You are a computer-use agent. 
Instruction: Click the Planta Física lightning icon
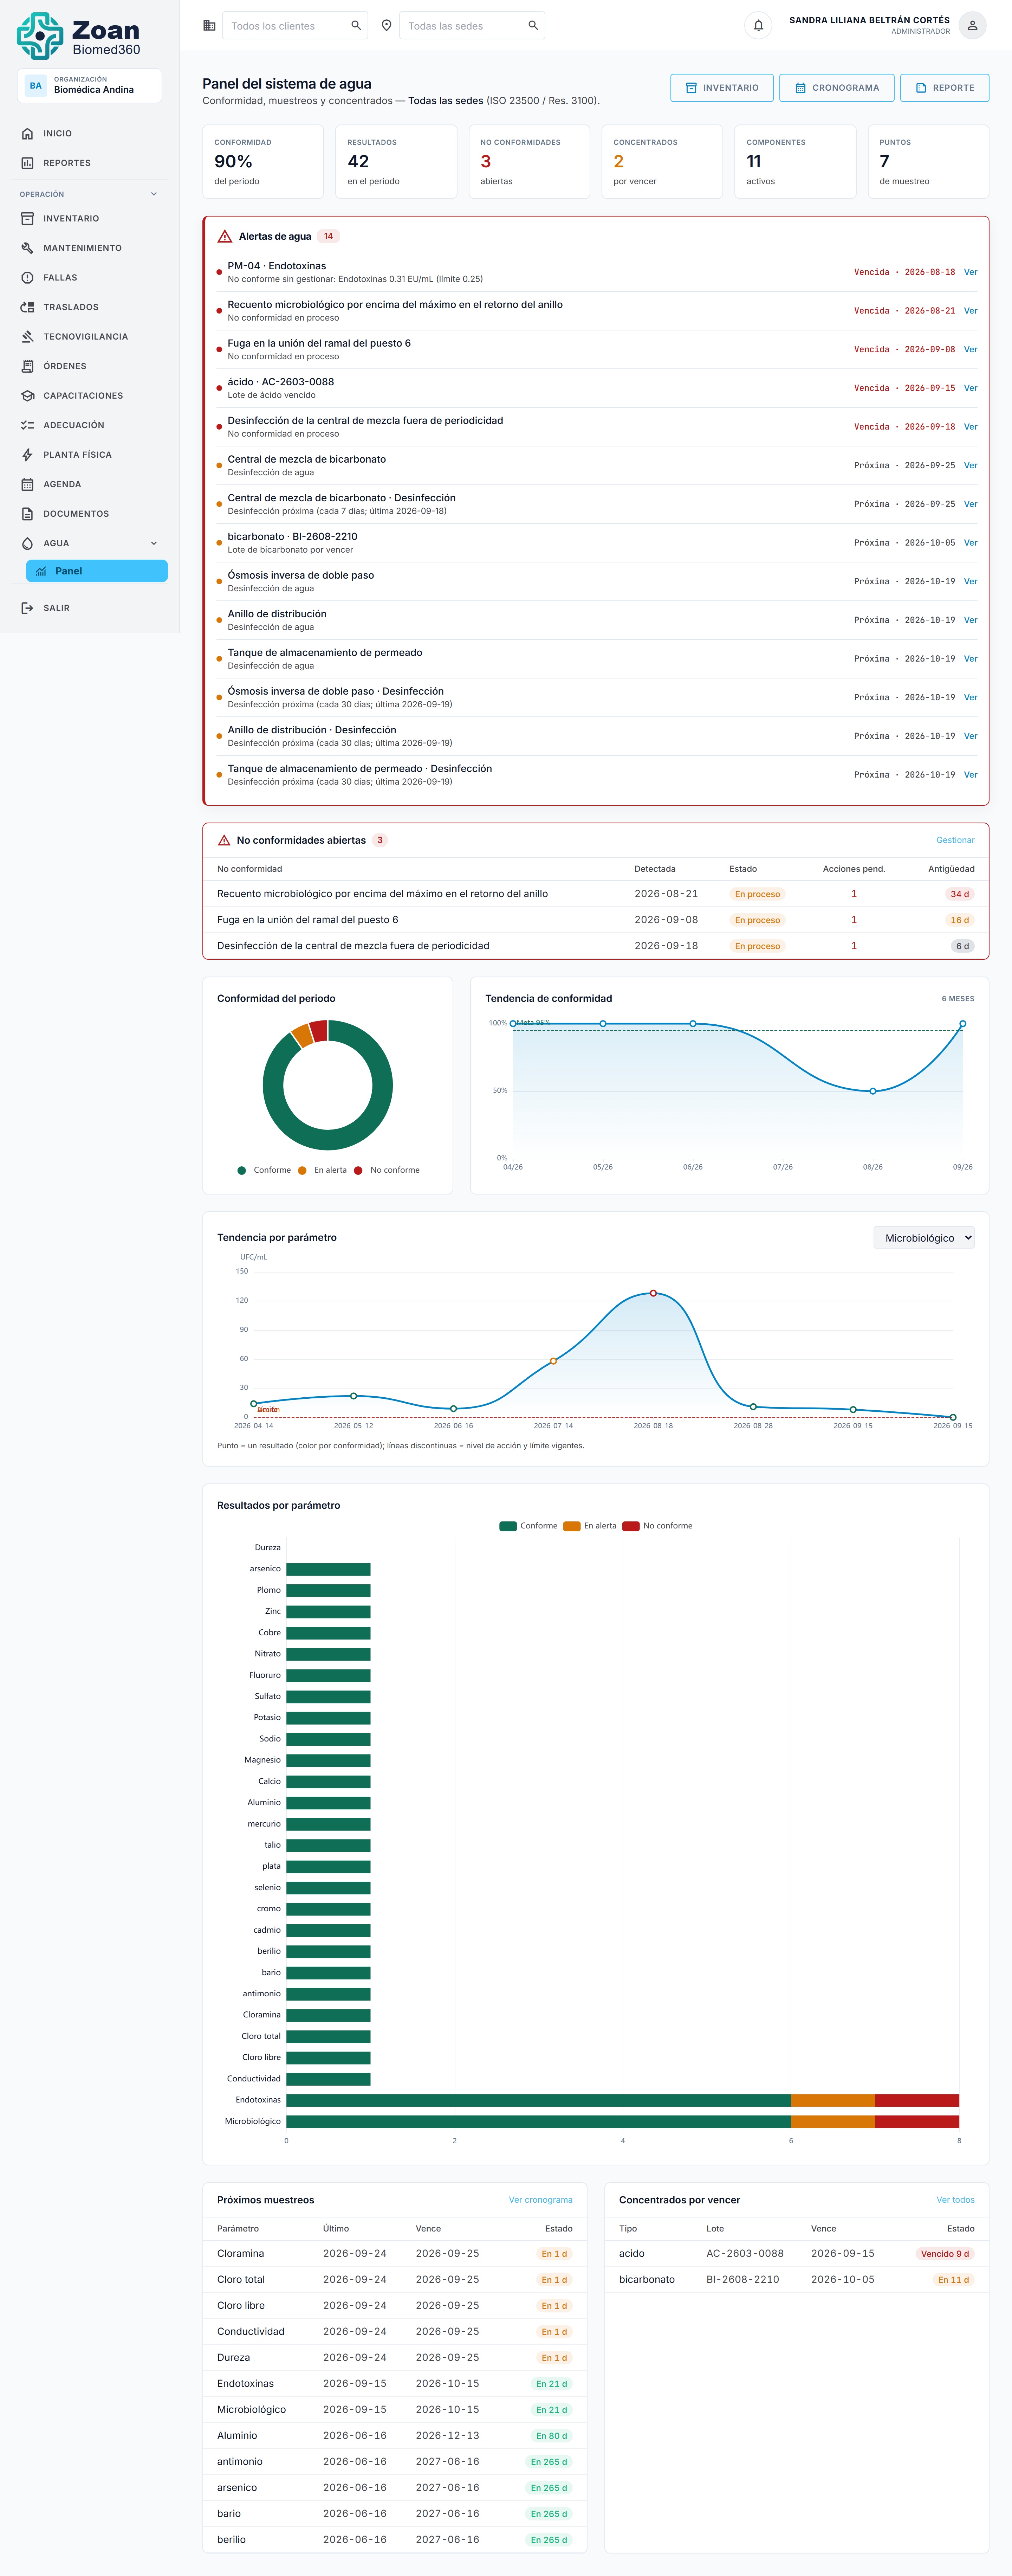(27, 455)
